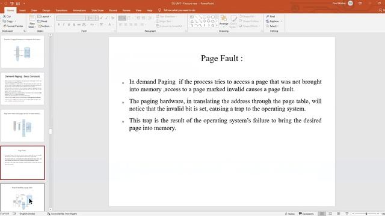
Task: Click the Copy command icon
Action: 4,22
